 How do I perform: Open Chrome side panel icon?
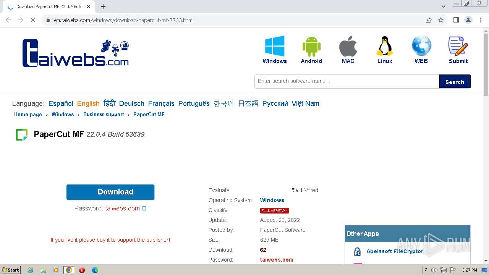coord(456,20)
